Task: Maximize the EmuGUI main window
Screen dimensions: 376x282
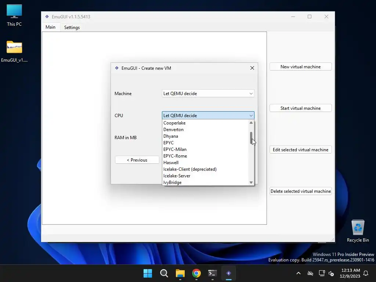Action: click(310, 17)
